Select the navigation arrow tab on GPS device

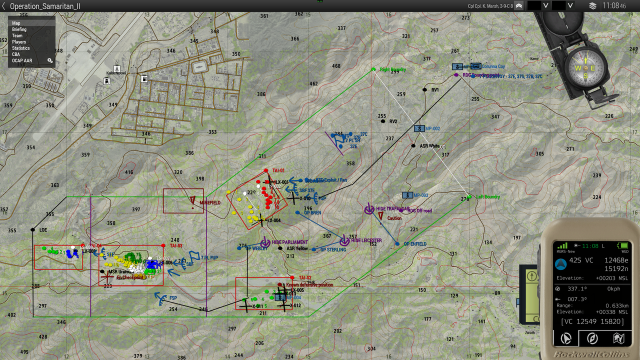click(566, 338)
